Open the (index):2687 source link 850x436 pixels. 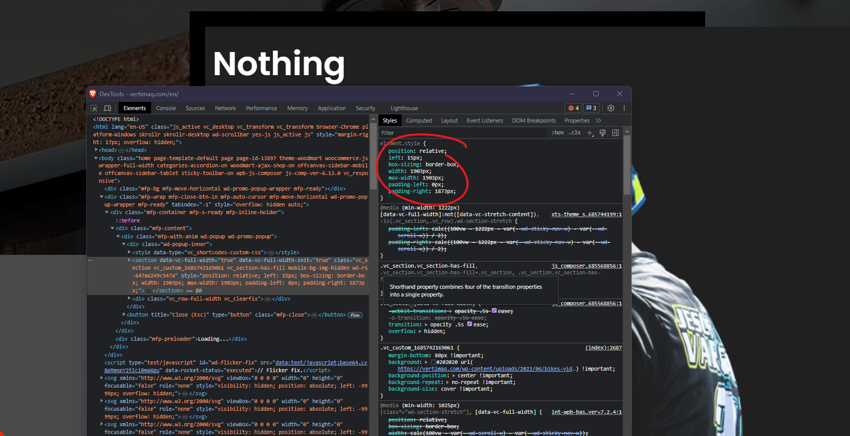click(604, 347)
